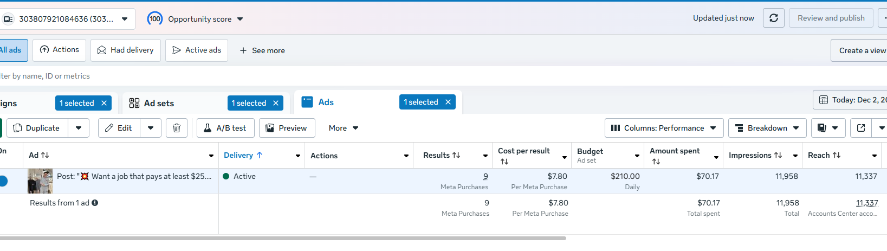The width and height of the screenshot is (887, 251).
Task: Clear the Ads tab selection X
Action: 448,102
